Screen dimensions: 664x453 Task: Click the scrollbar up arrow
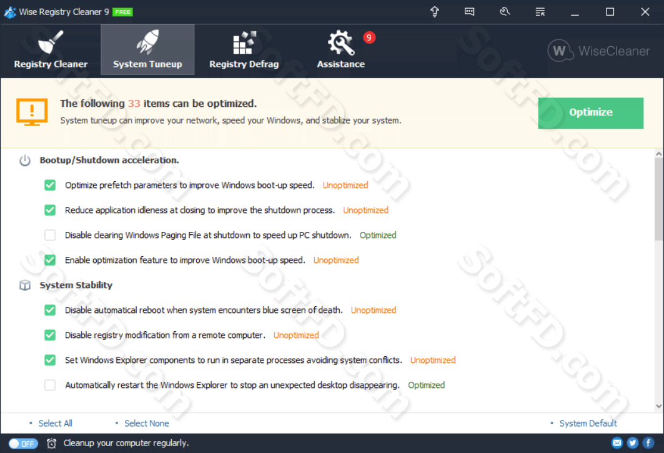[x=658, y=154]
